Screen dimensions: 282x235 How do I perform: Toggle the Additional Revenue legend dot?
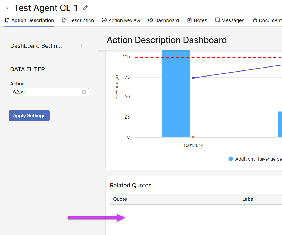click(x=231, y=159)
